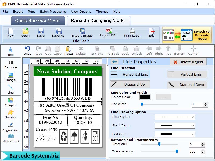This screenshot has width=215, height=161.
Task: Choose Horizontal Line direction
Action: coord(130,75)
